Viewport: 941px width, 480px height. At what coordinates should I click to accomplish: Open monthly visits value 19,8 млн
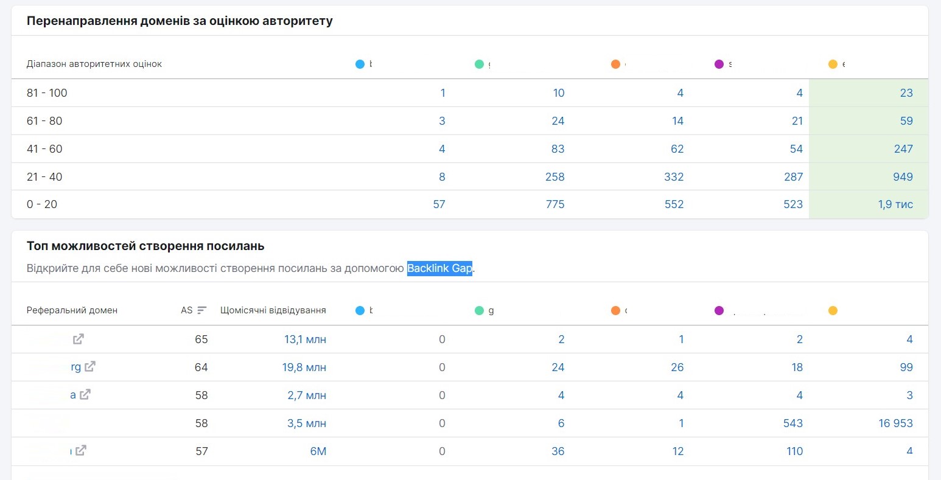pyautogui.click(x=304, y=367)
